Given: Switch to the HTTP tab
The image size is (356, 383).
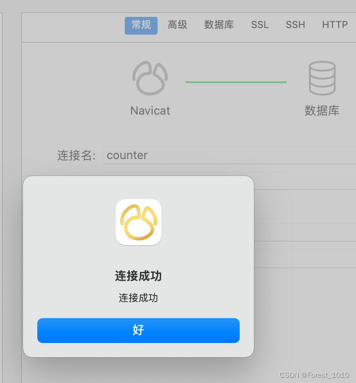Looking at the screenshot, I should pos(335,25).
